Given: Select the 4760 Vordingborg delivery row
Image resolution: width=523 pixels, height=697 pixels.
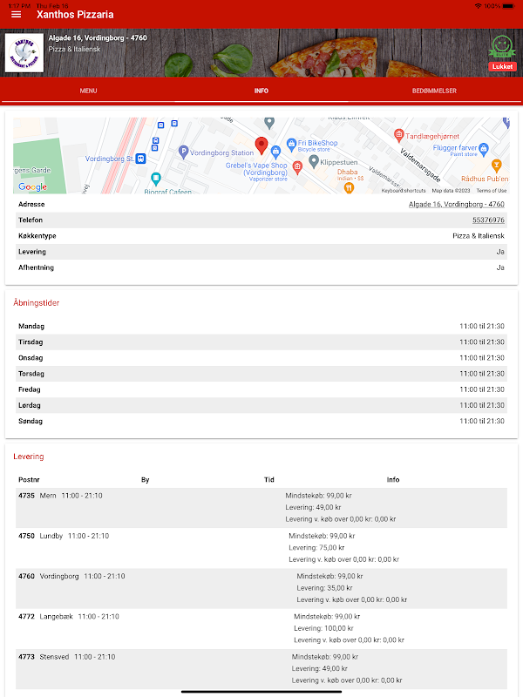Looking at the screenshot, I should pyautogui.click(x=261, y=588).
